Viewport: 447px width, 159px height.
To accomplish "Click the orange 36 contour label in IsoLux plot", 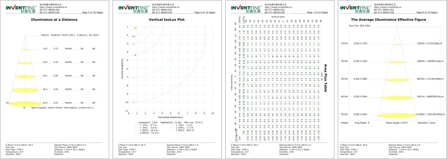I will (136, 28).
